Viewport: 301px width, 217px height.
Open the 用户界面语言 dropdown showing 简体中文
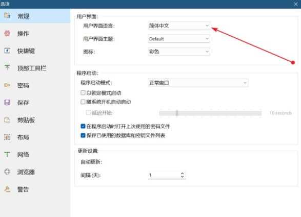click(179, 26)
